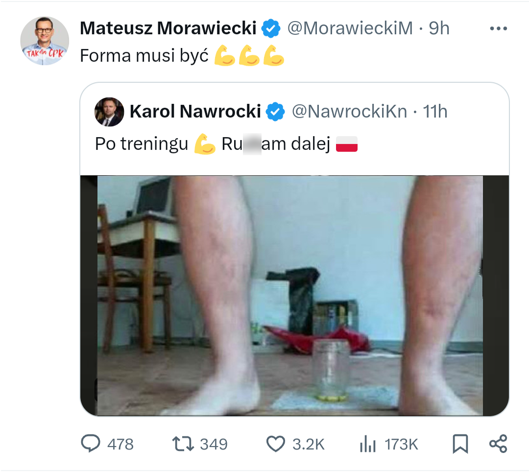Click the quoted text "Po treningu"
Viewport: 529px width, 473px height.
coord(141,144)
